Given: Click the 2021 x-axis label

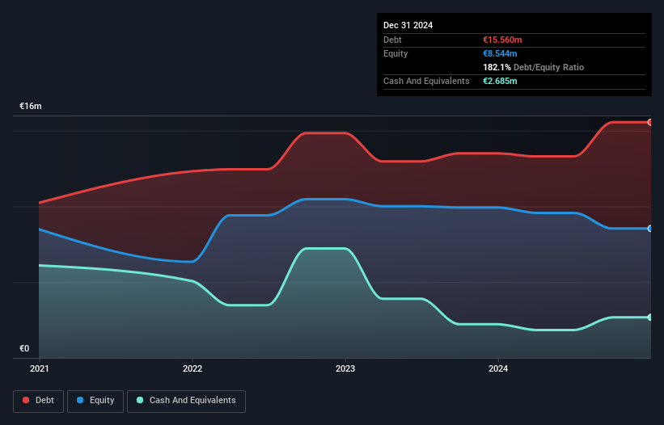Looking at the screenshot, I should pyautogui.click(x=40, y=368).
